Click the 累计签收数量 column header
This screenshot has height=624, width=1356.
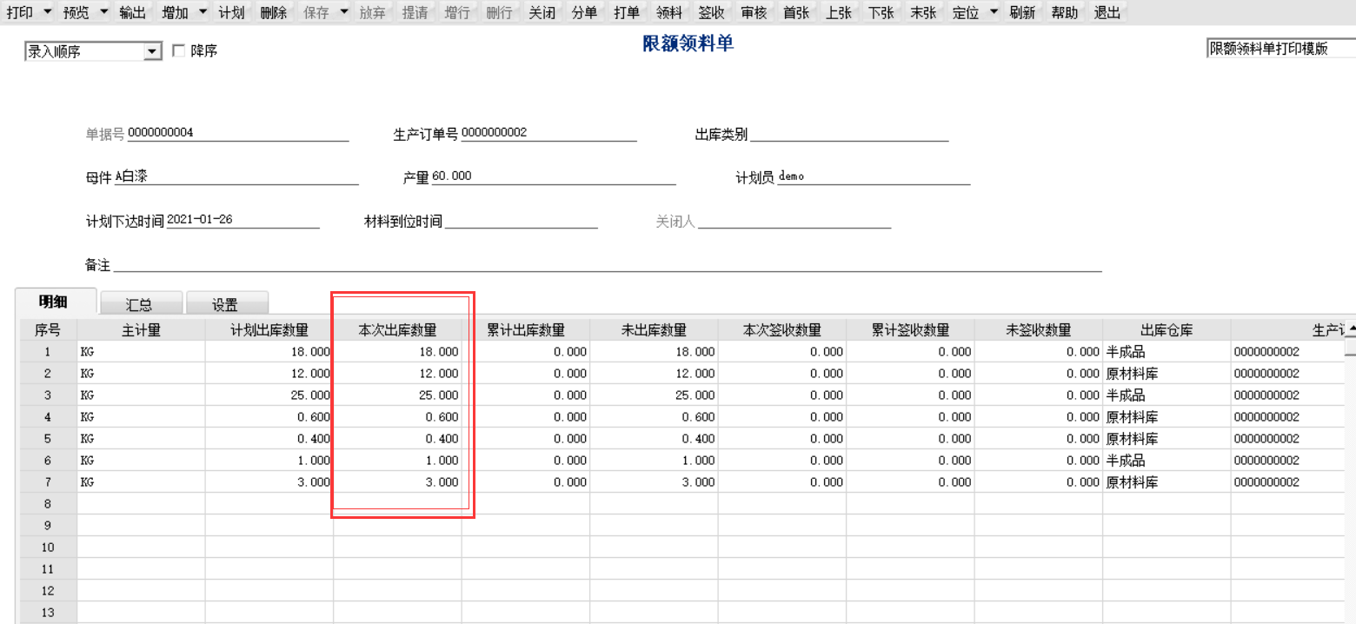910,330
